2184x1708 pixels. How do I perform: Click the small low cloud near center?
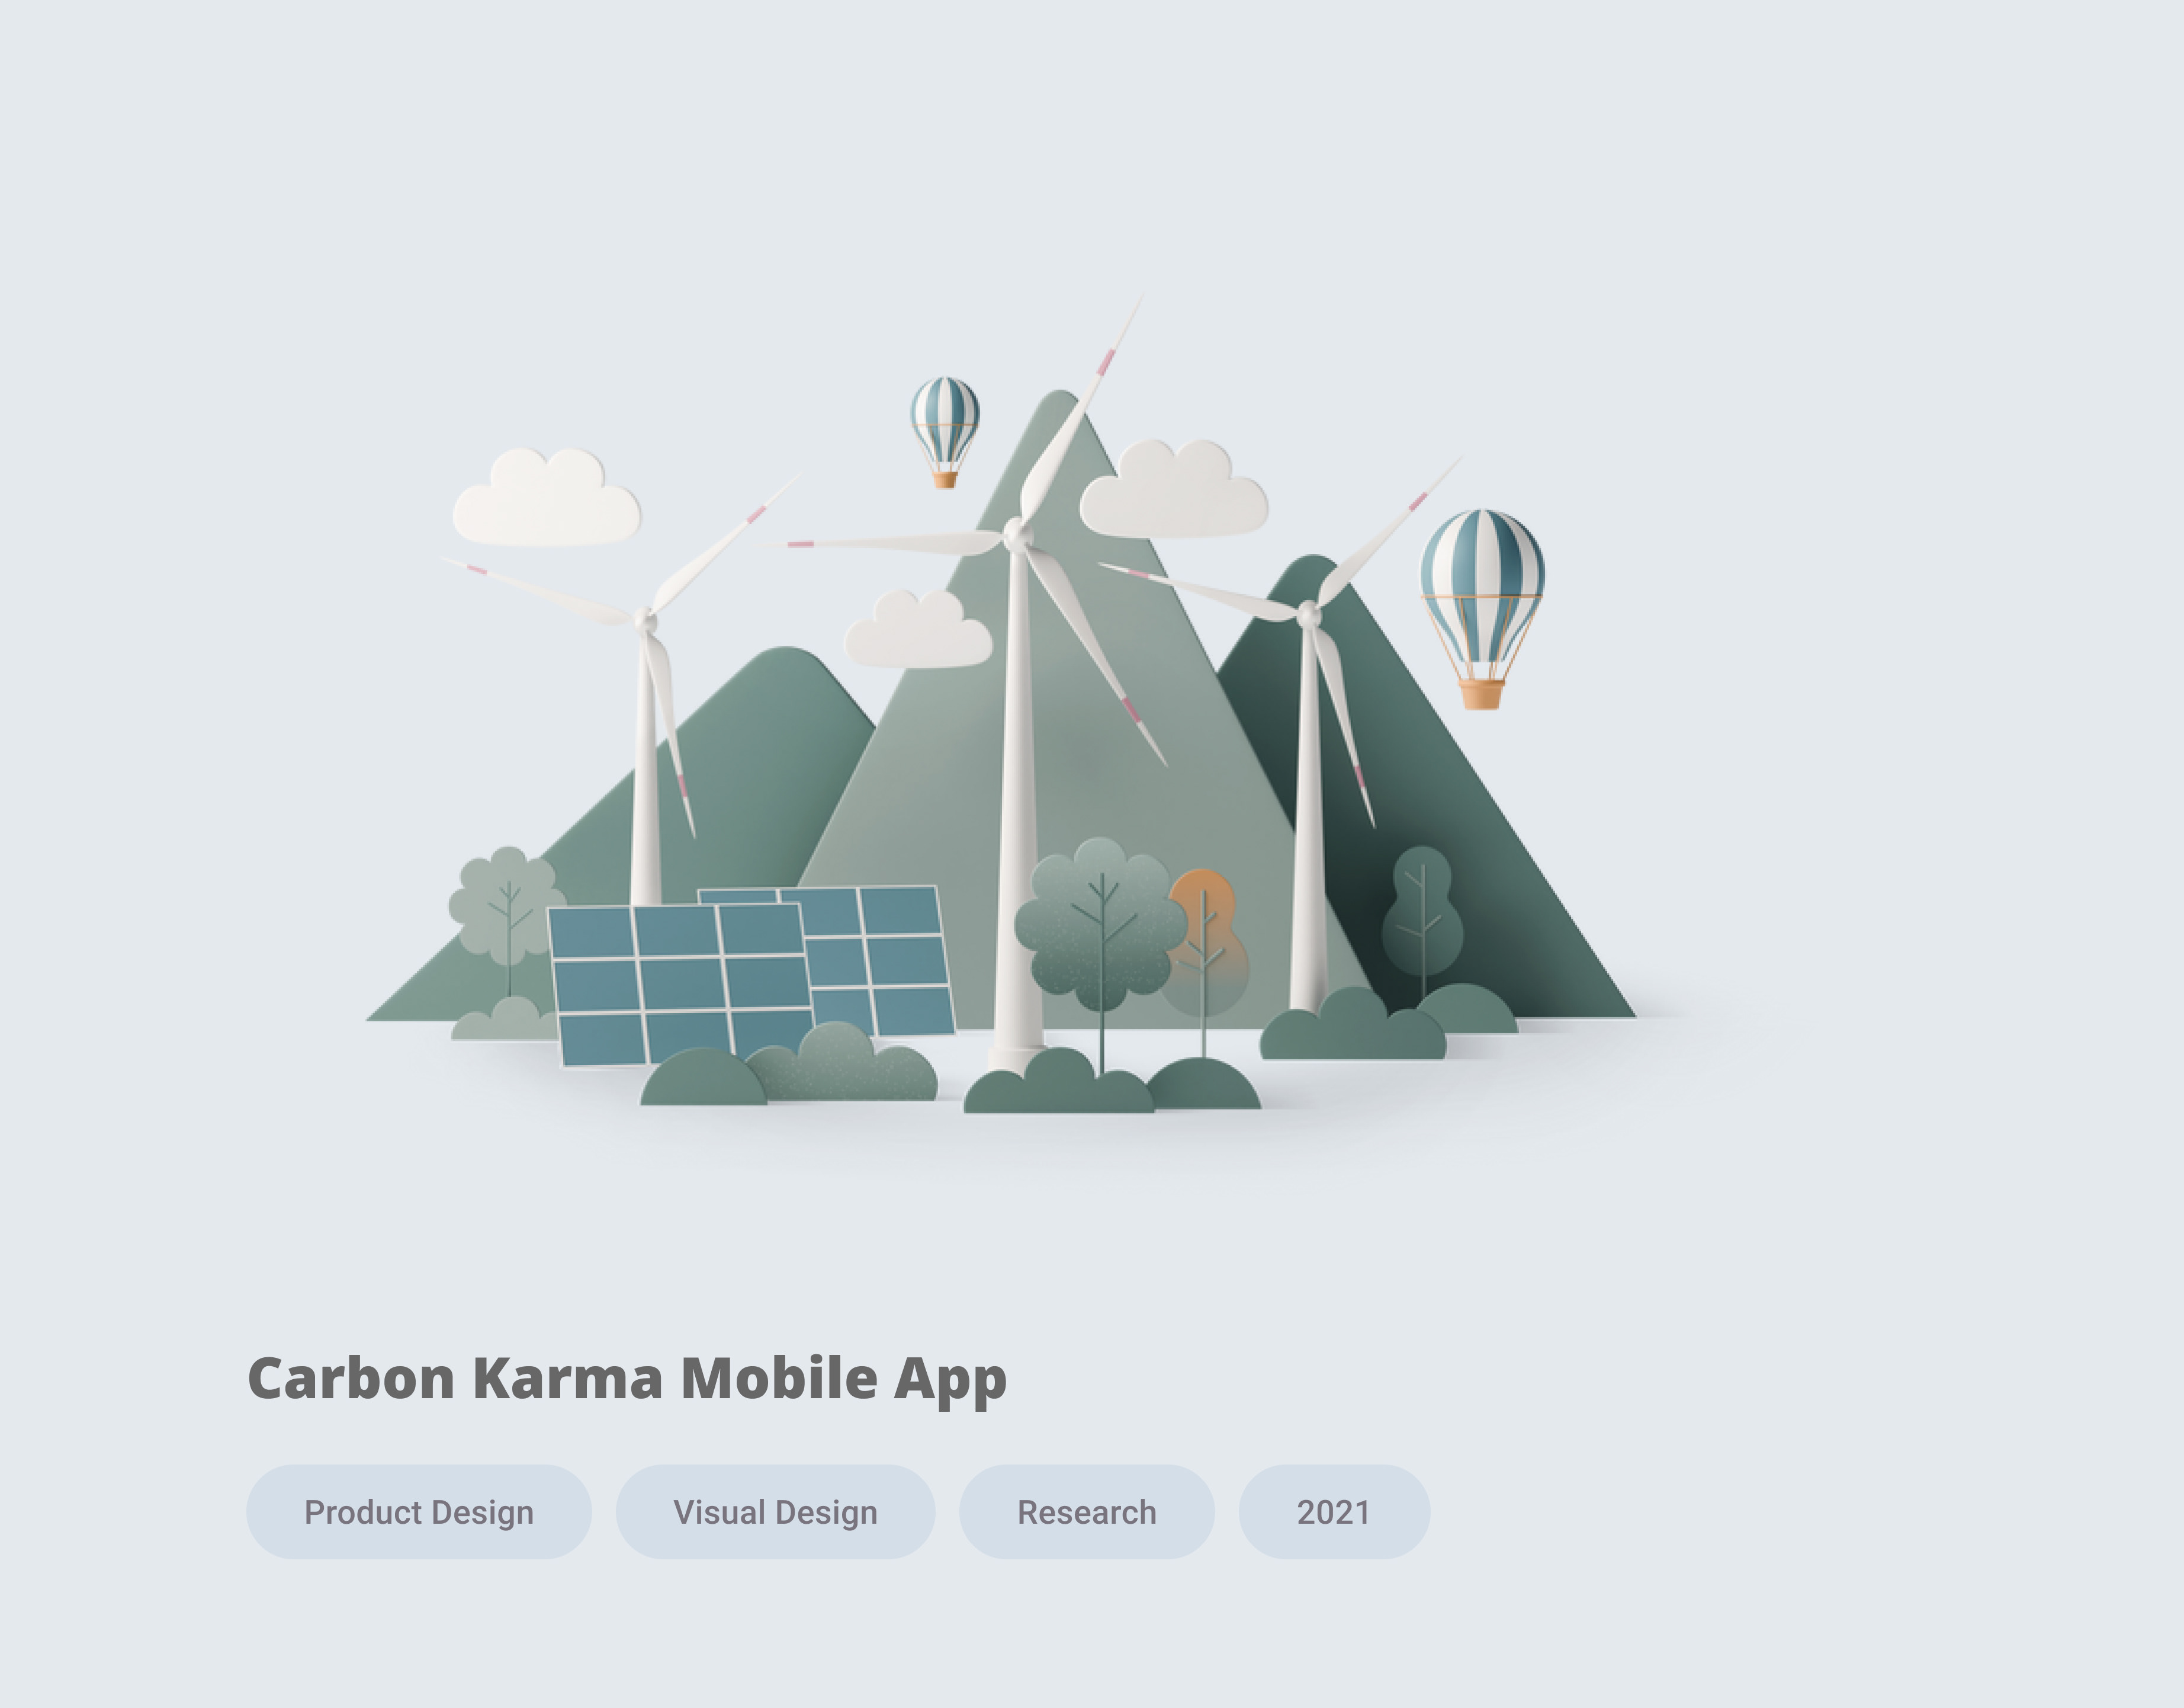click(x=918, y=629)
